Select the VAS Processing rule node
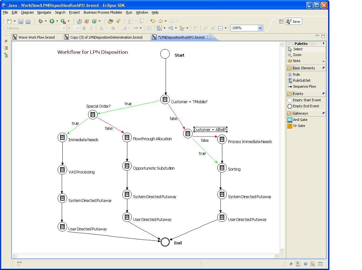This screenshot has height=270, width=362. [x=62, y=170]
